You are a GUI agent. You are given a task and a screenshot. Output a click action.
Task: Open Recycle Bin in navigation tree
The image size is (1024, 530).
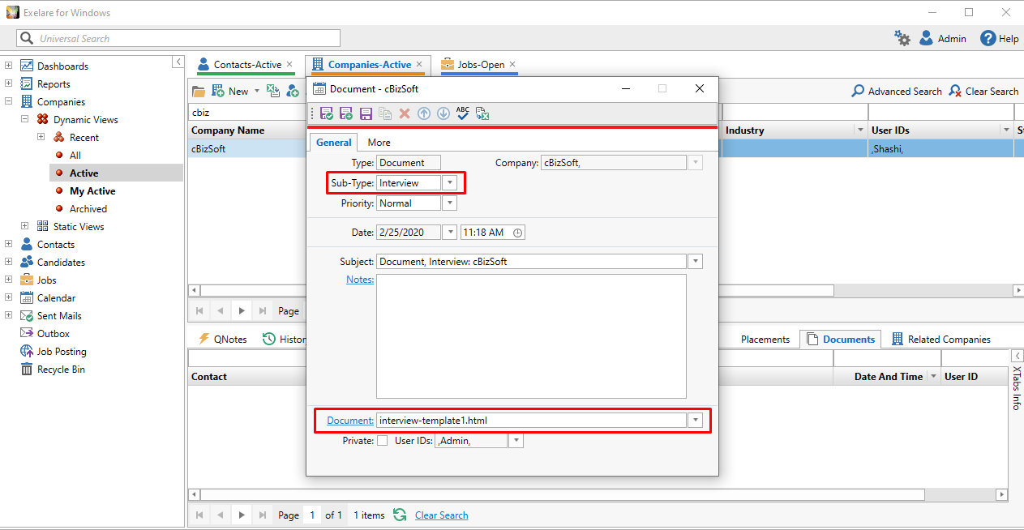(x=61, y=369)
